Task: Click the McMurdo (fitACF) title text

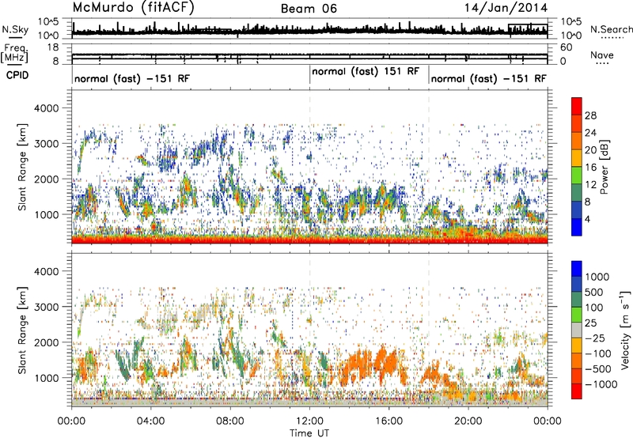Action: coord(133,8)
